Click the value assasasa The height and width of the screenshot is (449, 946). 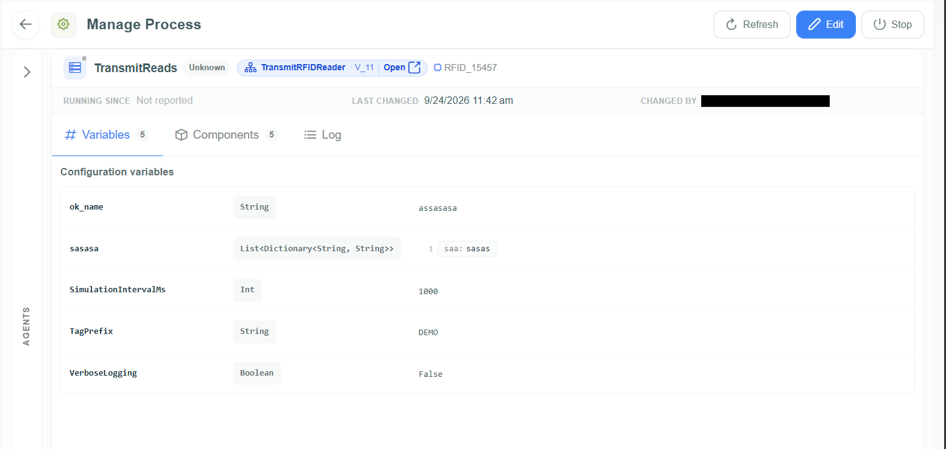(438, 208)
